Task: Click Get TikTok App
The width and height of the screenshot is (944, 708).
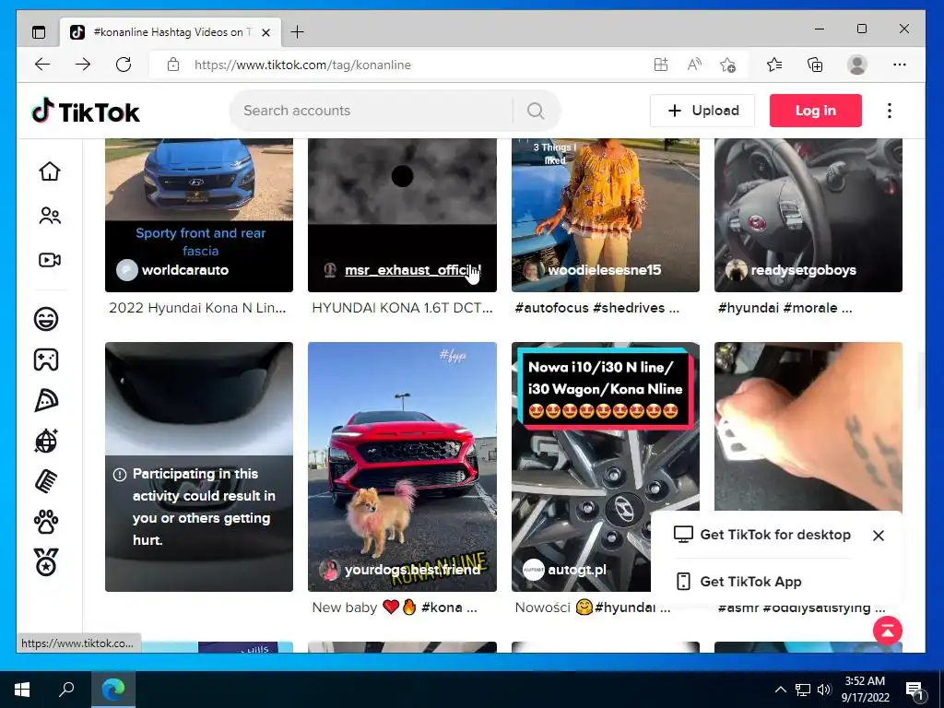Action: click(x=739, y=582)
